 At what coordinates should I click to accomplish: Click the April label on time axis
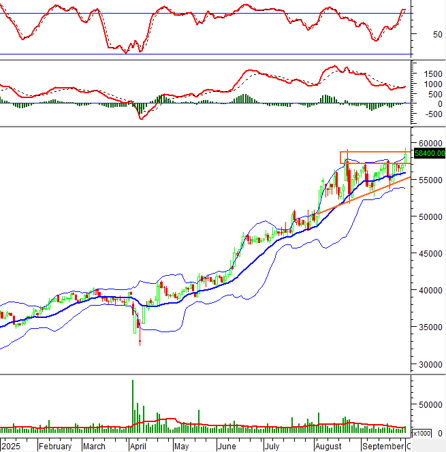pyautogui.click(x=138, y=447)
